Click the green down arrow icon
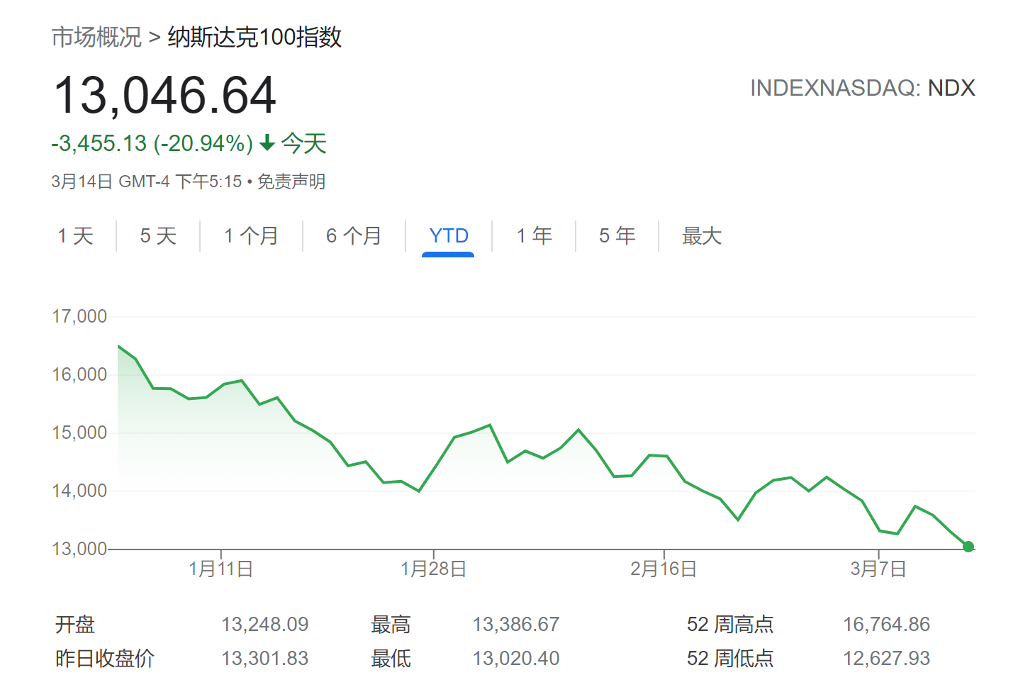The image size is (1035, 692). [267, 143]
